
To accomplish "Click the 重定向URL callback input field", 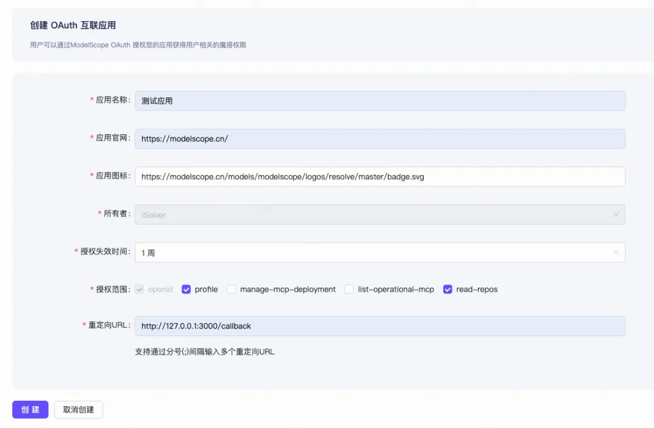I will pos(380,326).
